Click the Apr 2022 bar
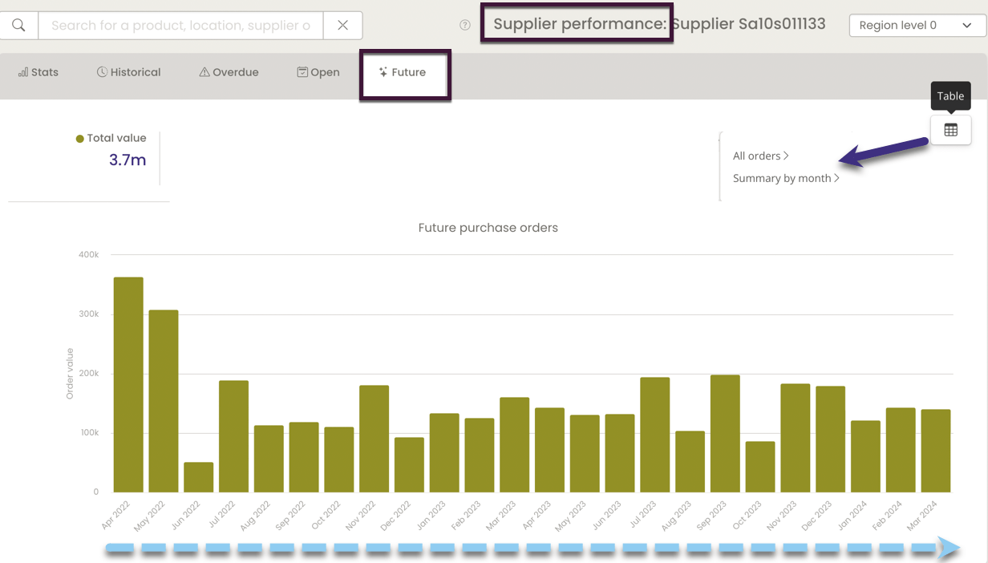This screenshot has height=563, width=988. tap(128, 385)
